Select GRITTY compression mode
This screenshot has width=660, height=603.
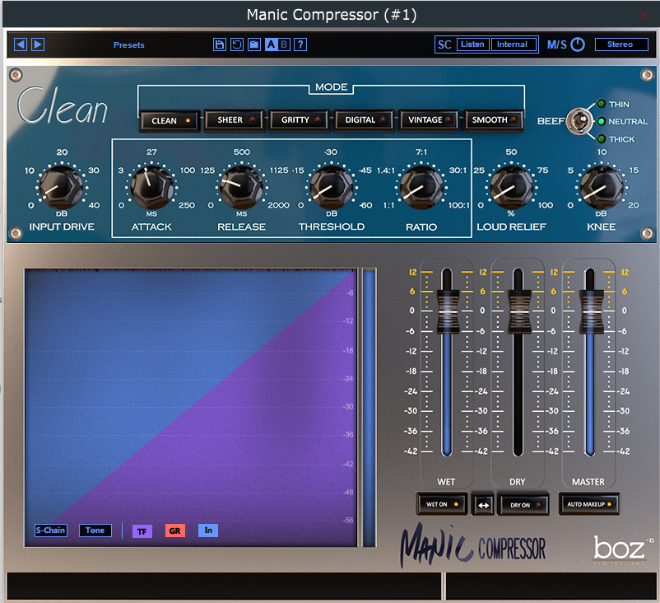click(300, 120)
